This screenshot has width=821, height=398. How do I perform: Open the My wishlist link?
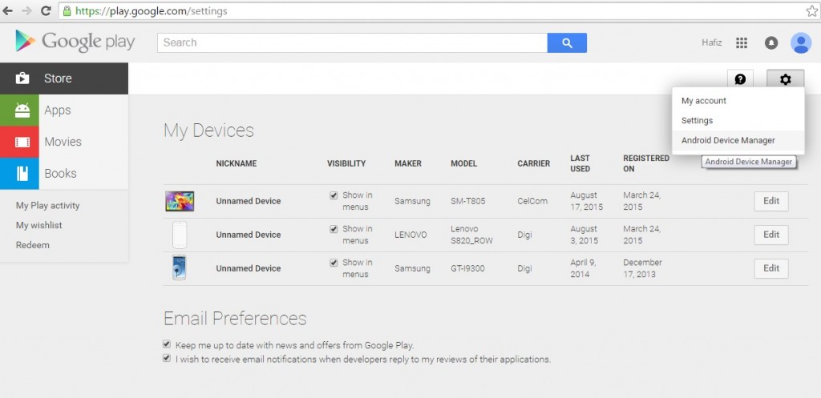click(x=39, y=225)
